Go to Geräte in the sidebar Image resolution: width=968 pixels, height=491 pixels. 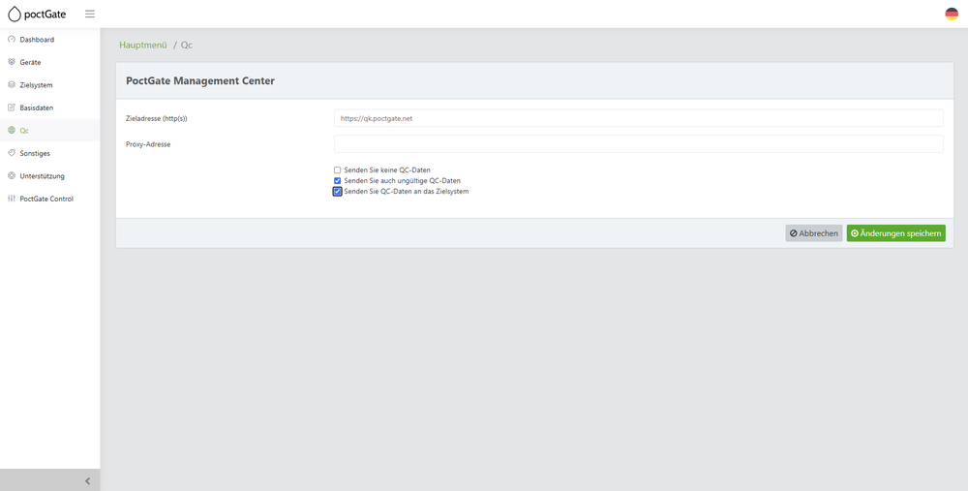[50, 62]
